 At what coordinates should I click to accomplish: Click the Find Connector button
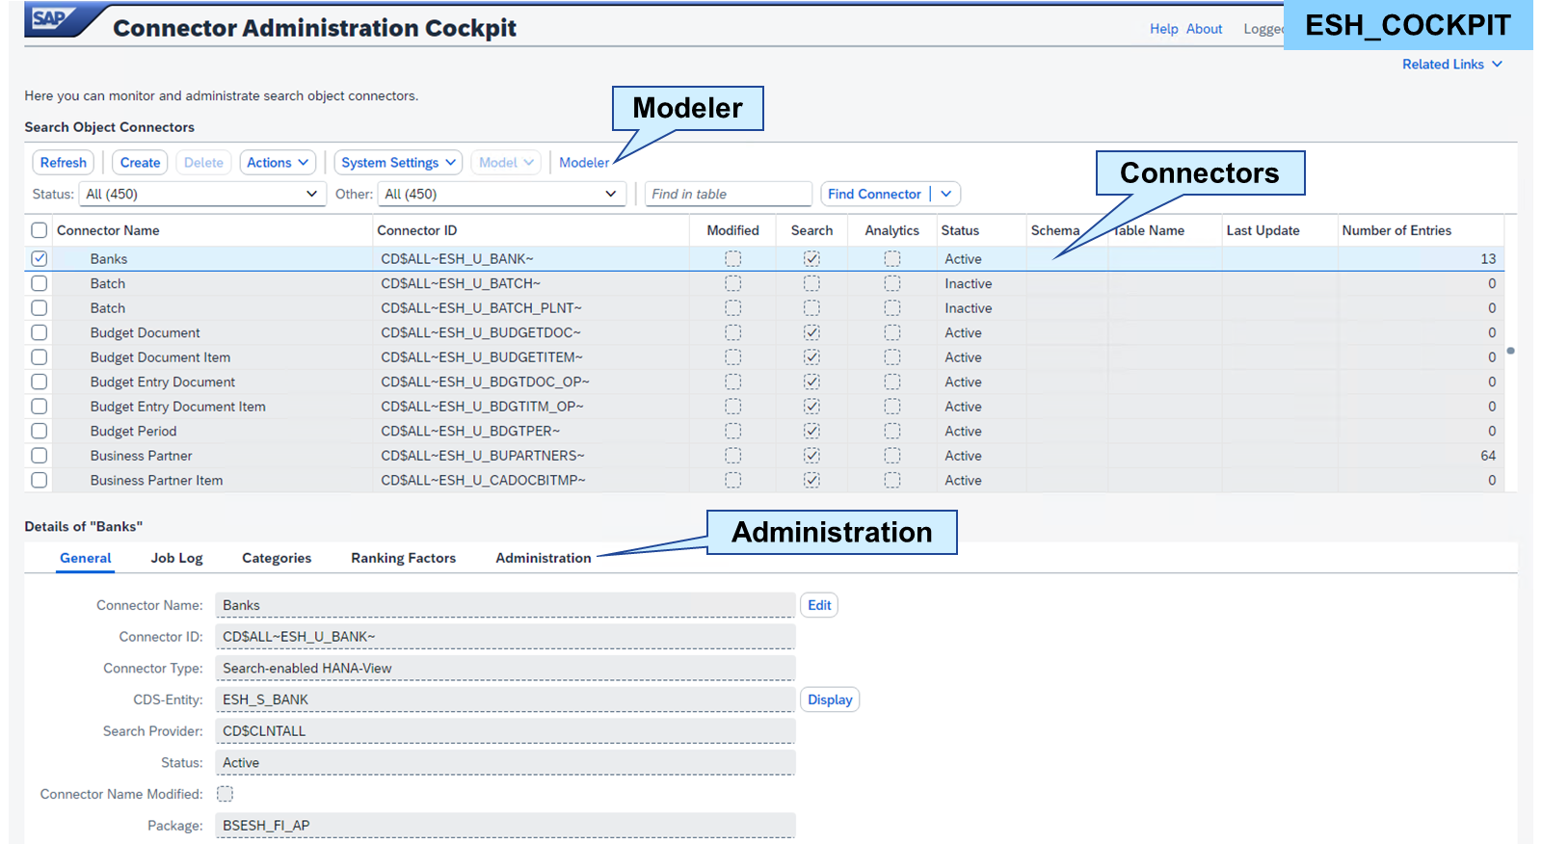pos(874,194)
